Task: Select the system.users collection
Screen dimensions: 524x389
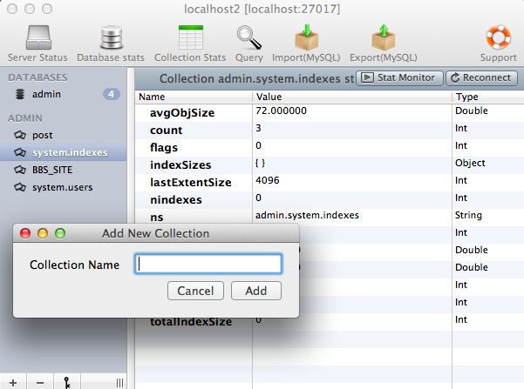Action: tap(63, 187)
